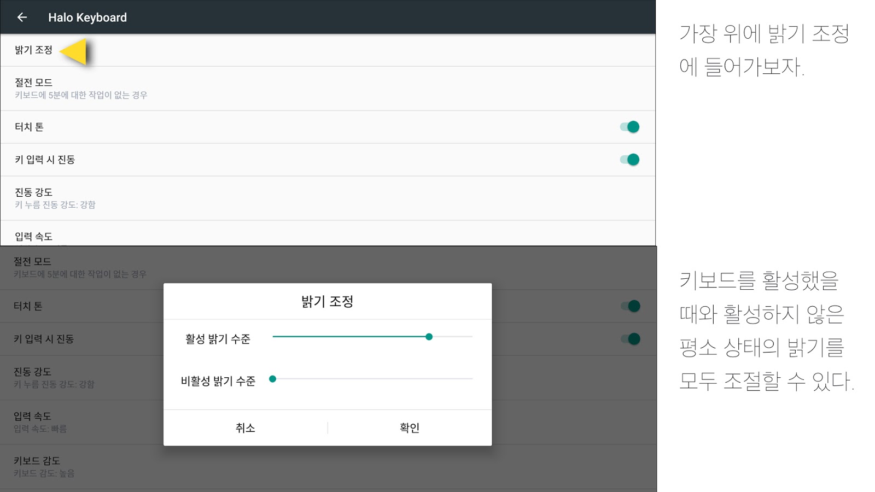The height and width of the screenshot is (492, 875).
Task: Open 진동 강도 in the top settings list
Action: pos(328,198)
